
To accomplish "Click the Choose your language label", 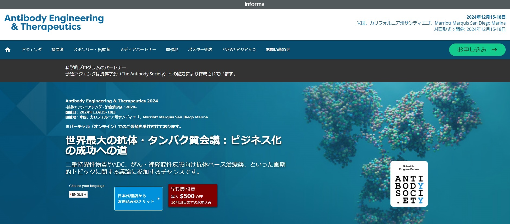I will point(87,186).
